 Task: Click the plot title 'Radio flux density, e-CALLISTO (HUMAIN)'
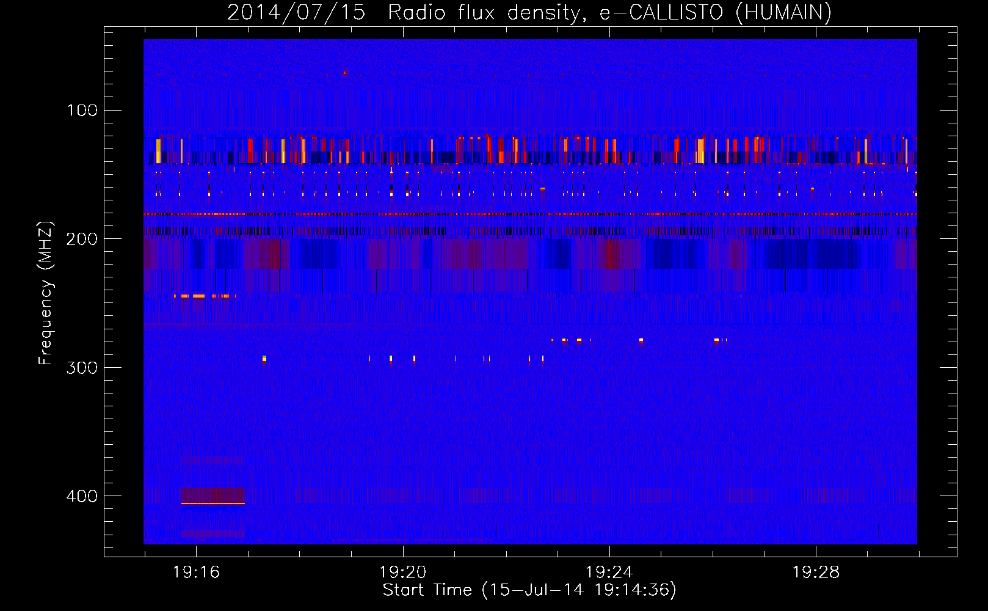609,13
